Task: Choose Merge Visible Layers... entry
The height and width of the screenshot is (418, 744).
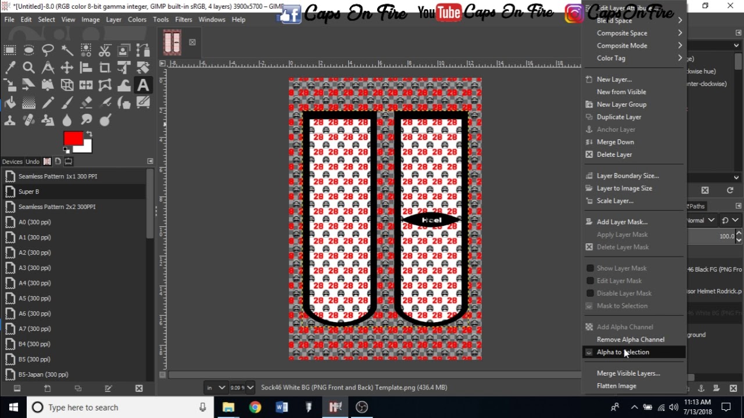Action: (635, 373)
